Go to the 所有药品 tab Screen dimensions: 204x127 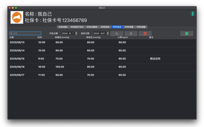(105, 27)
